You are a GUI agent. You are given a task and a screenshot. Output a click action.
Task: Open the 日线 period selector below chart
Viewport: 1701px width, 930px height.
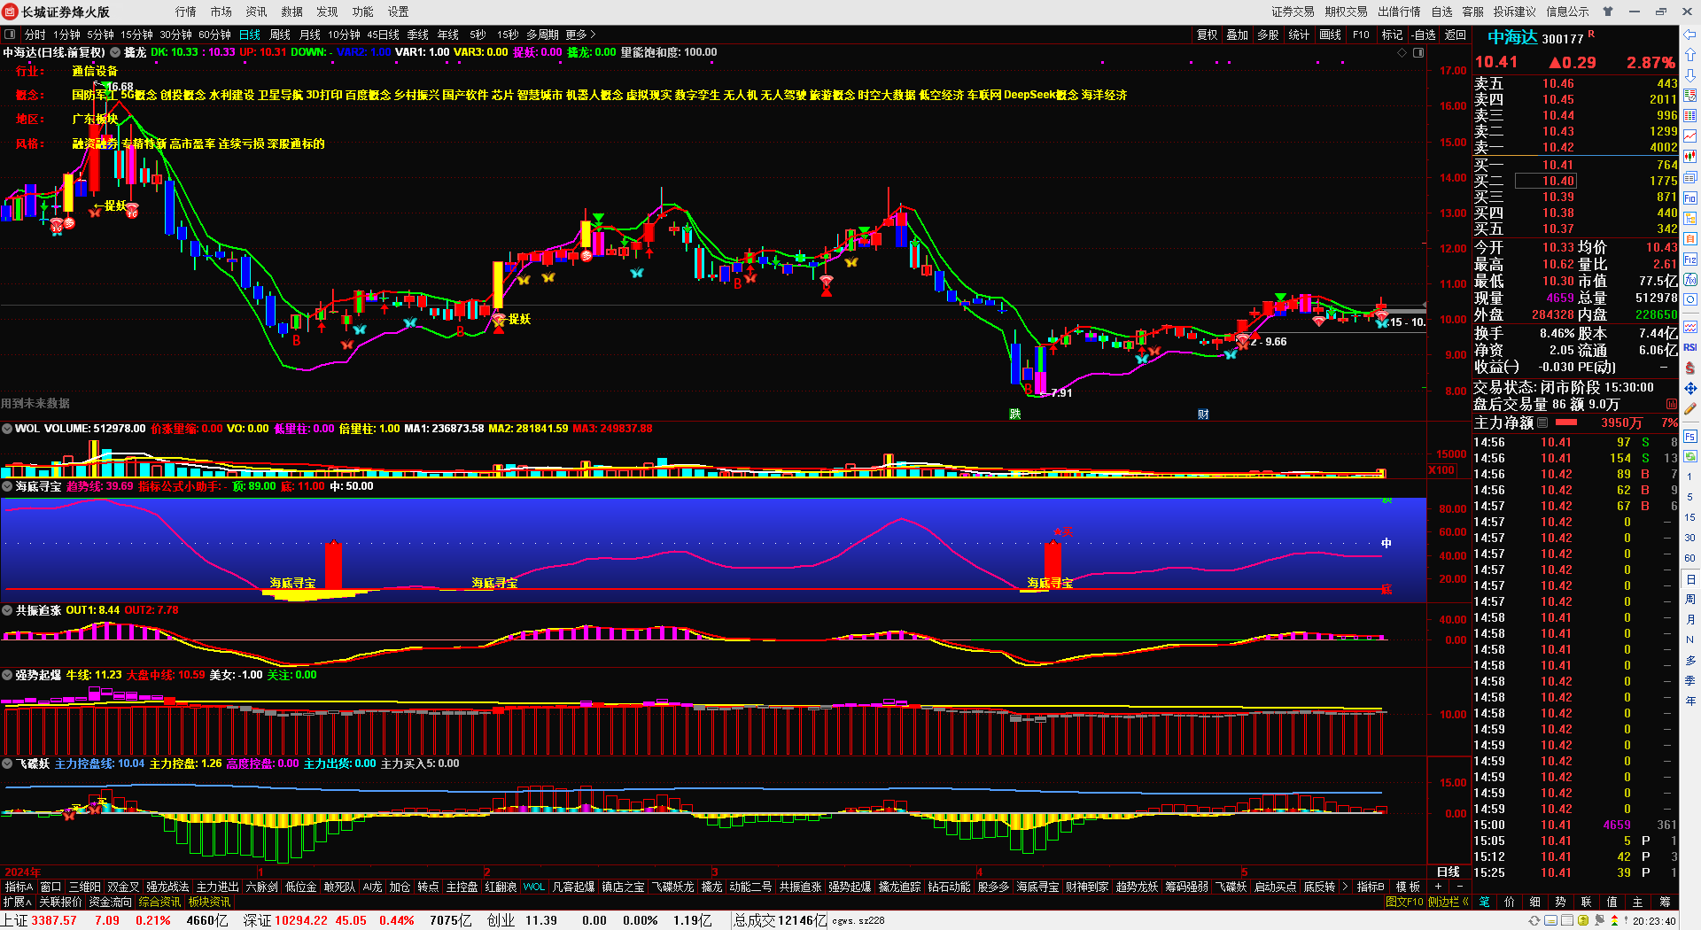click(1448, 872)
